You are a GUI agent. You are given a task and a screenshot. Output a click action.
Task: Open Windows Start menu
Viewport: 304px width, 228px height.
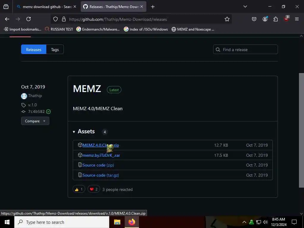point(7,222)
